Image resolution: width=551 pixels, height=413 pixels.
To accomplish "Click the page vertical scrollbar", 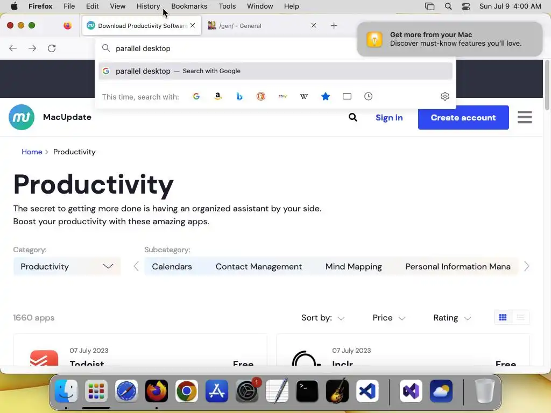I will pos(547,86).
